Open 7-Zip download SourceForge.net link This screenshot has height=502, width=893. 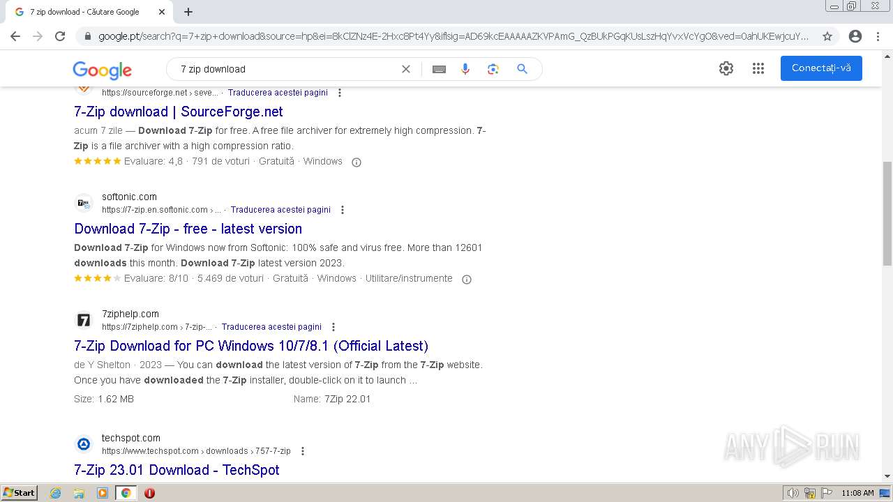179,112
